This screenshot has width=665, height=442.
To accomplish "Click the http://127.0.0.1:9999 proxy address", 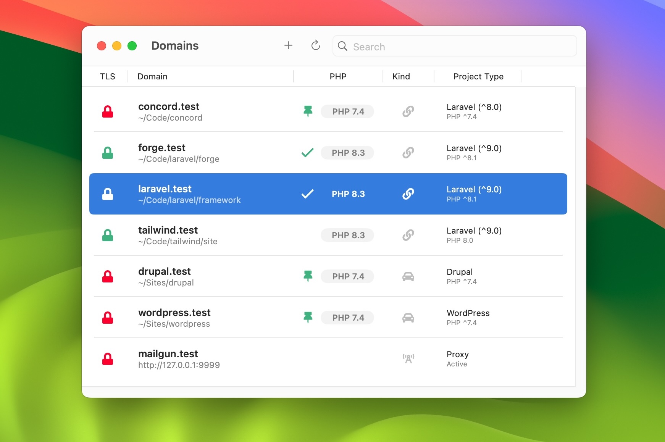I will coord(179,365).
